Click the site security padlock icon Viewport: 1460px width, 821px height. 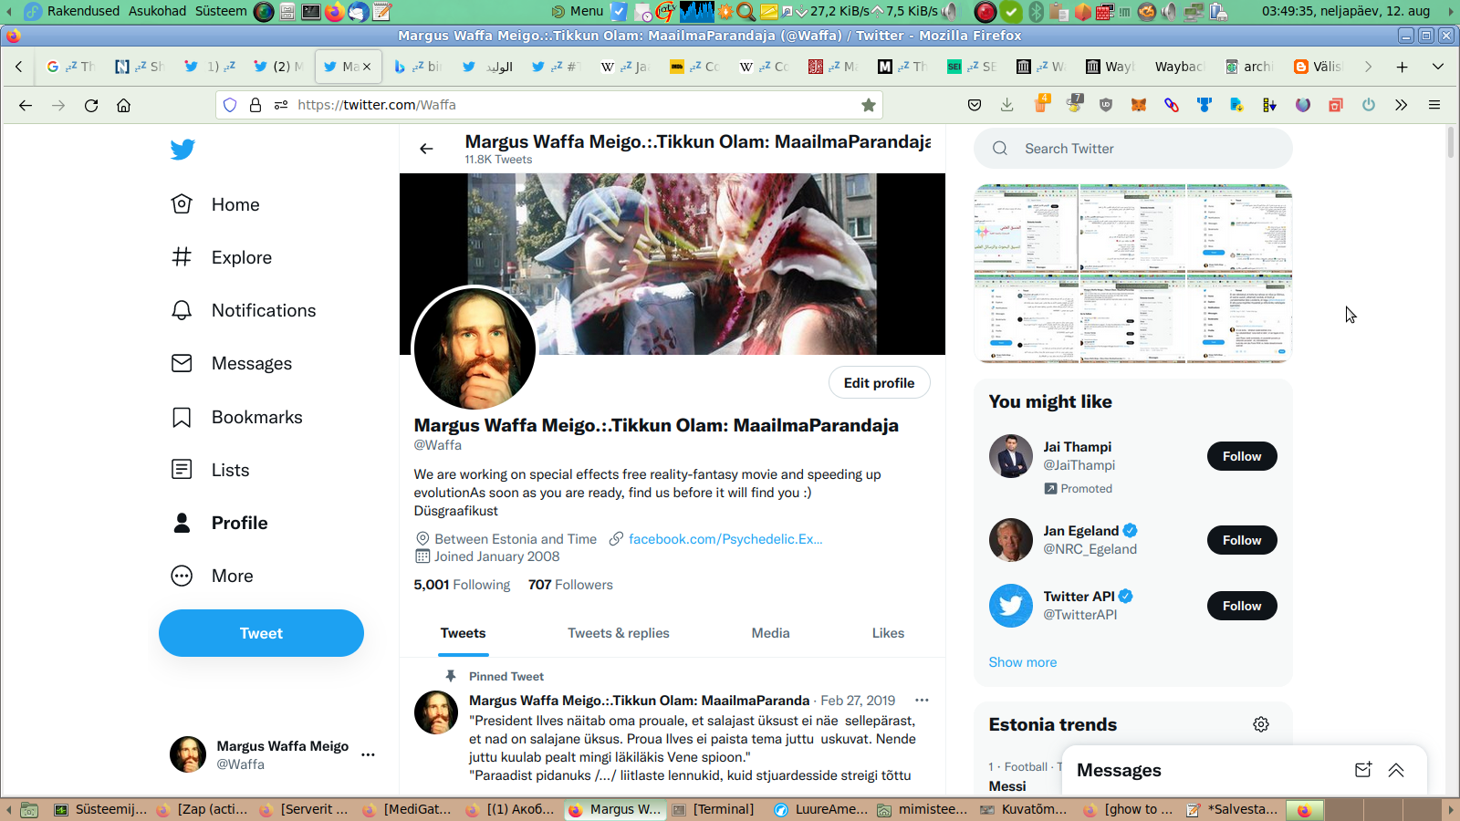[255, 105]
